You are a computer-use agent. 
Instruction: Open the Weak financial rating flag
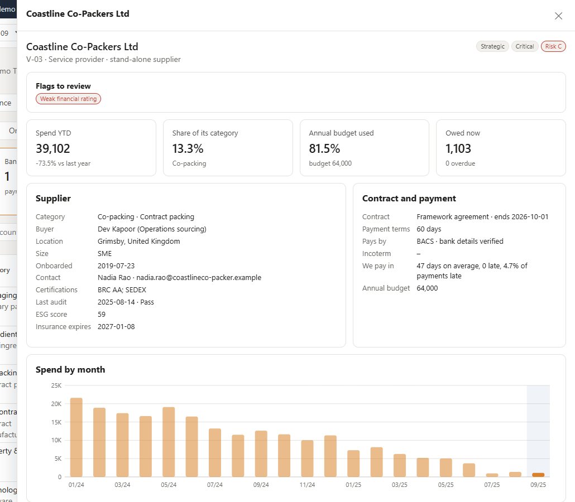click(x=68, y=99)
